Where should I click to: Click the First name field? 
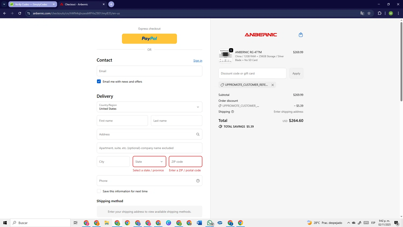point(122,120)
